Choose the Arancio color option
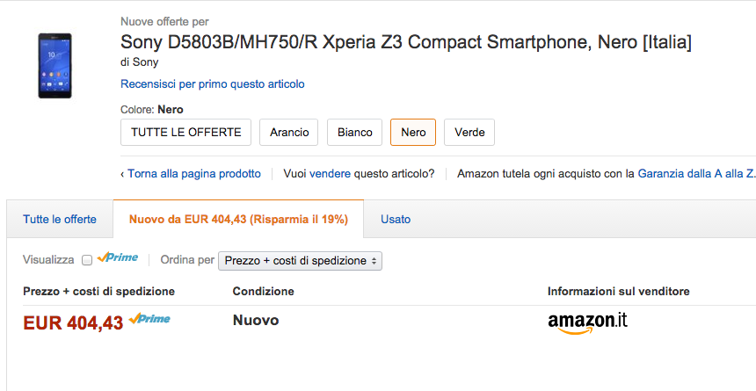The width and height of the screenshot is (756, 391). pyautogui.click(x=289, y=132)
